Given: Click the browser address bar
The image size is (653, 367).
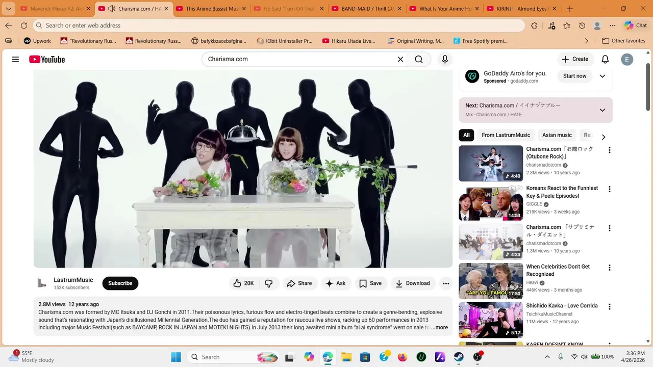Looking at the screenshot, I should 280,25.
